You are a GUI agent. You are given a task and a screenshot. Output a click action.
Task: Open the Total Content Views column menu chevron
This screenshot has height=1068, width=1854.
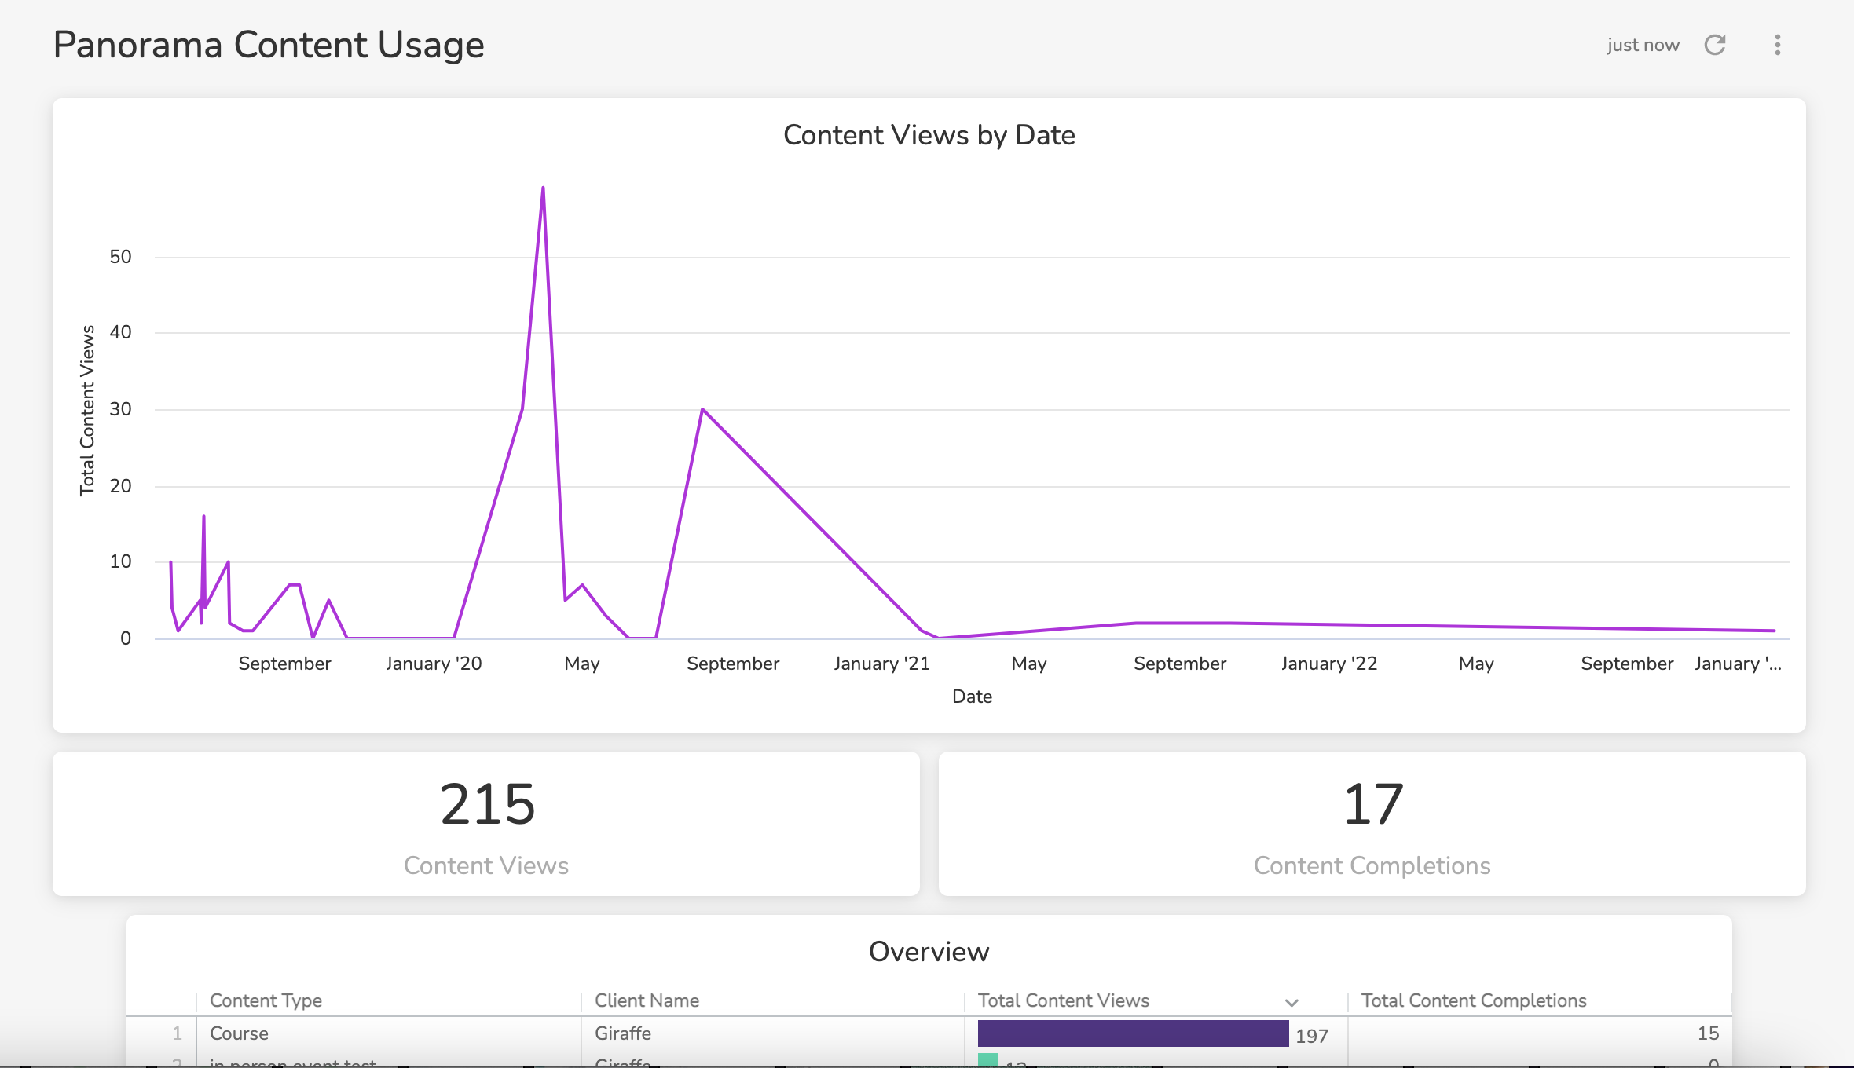pyautogui.click(x=1290, y=1001)
